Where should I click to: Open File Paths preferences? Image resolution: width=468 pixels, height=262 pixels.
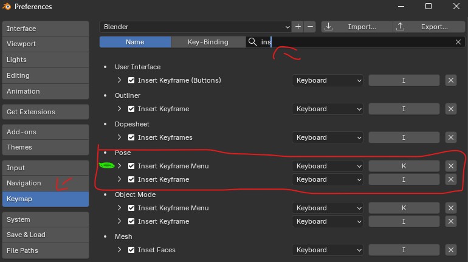pos(46,250)
